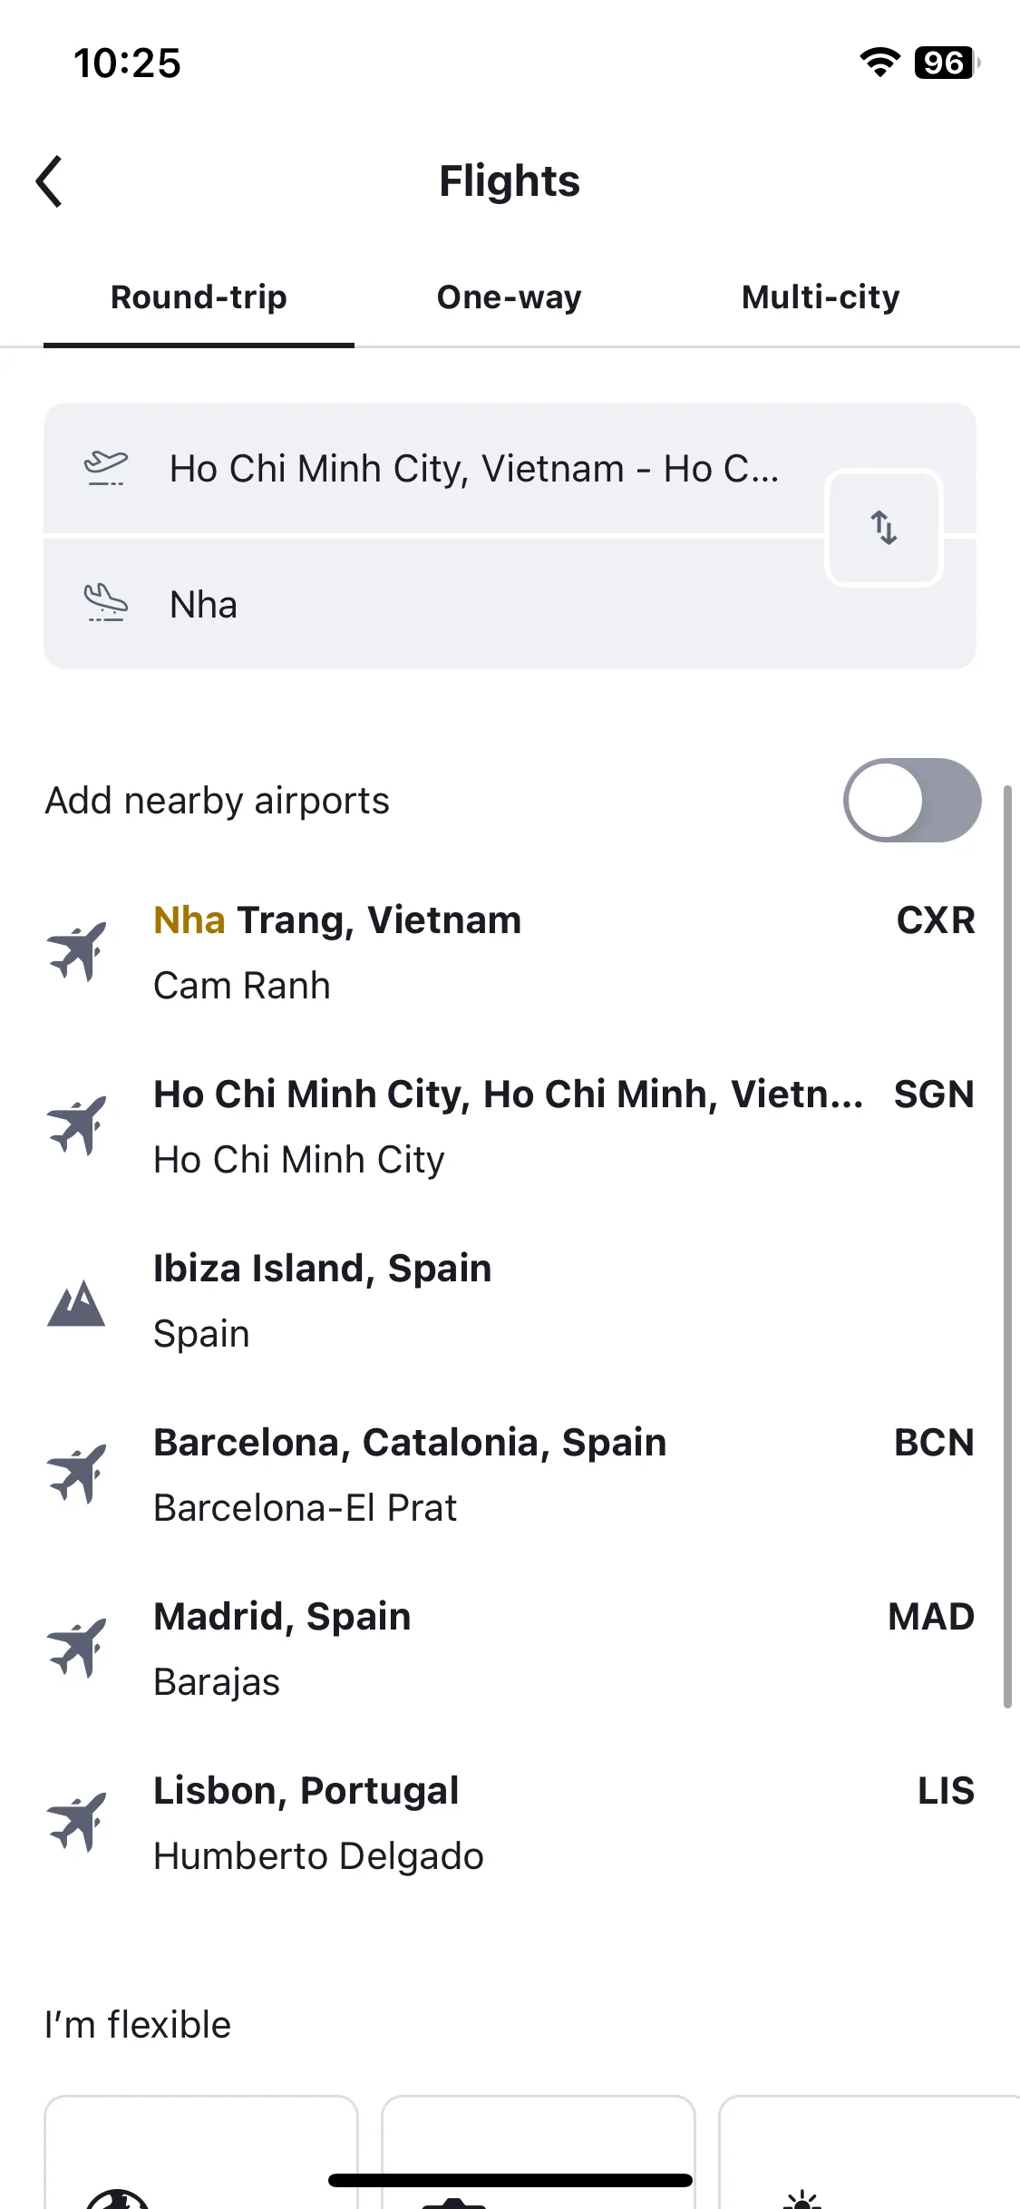The height and width of the screenshot is (2209, 1020).
Task: Switch to the One-way tab
Action: 510,297
